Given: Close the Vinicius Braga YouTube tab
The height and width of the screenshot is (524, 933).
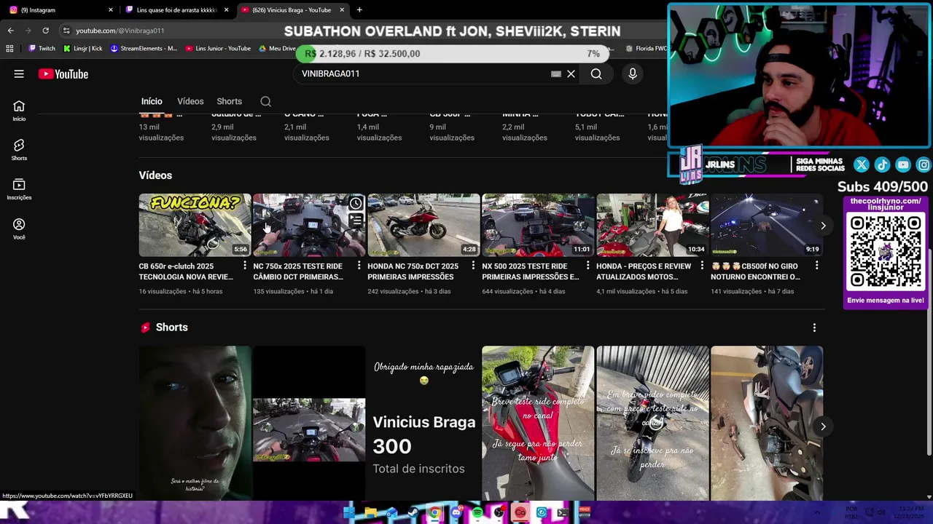Looking at the screenshot, I should pos(342,9).
